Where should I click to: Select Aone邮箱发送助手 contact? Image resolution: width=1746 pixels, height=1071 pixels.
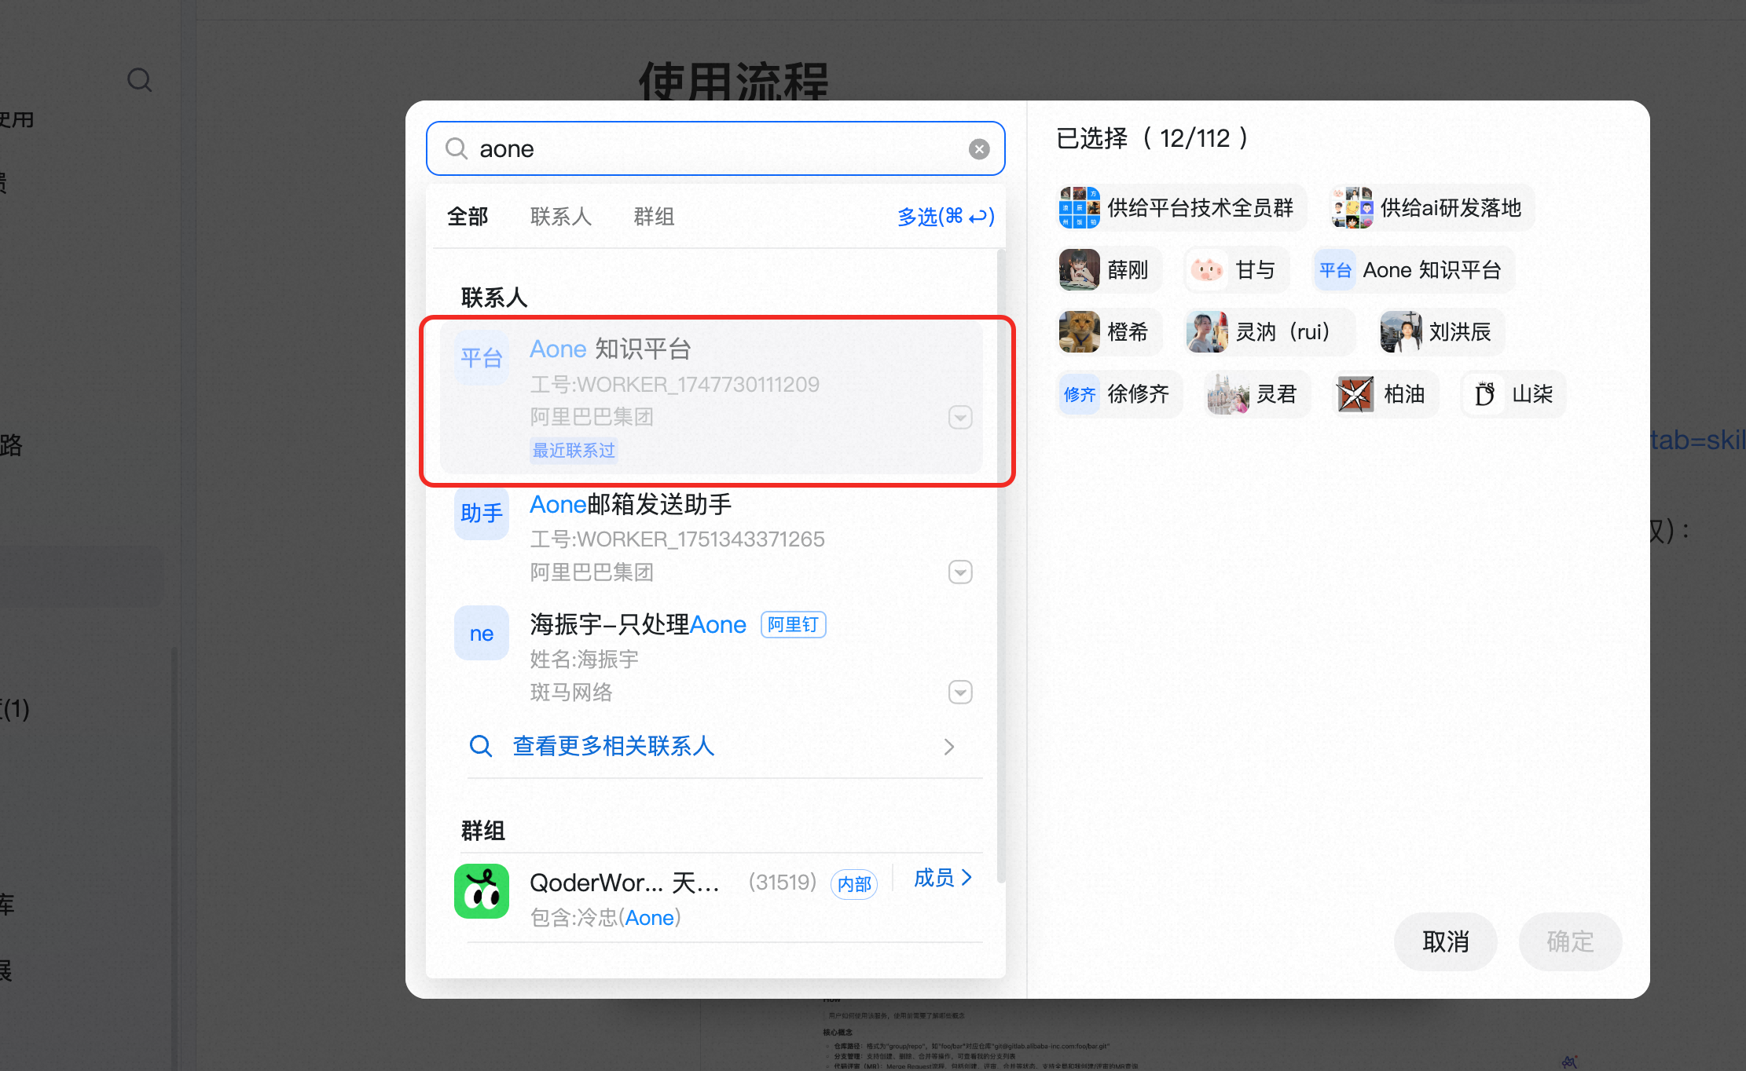[x=712, y=537]
